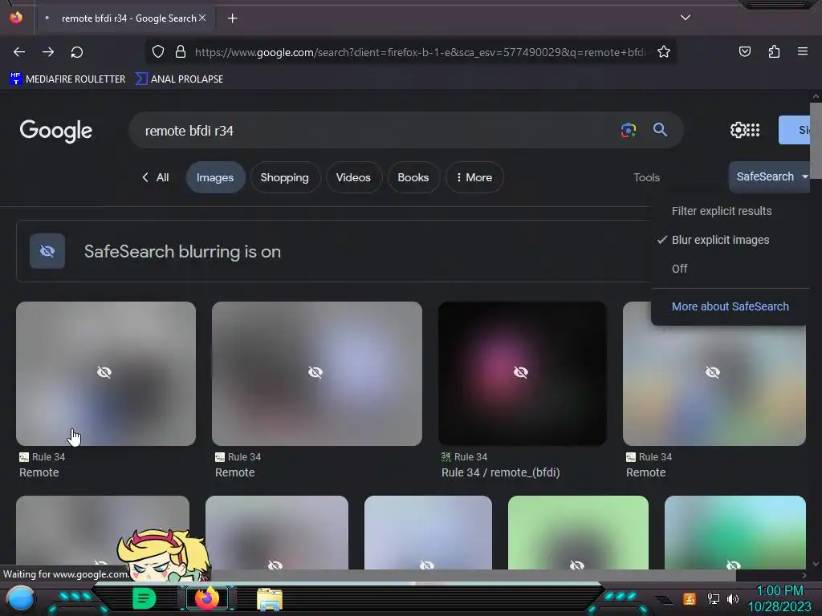822x616 pixels.
Task: Open the Start orb on the taskbar
Action: [x=20, y=598]
